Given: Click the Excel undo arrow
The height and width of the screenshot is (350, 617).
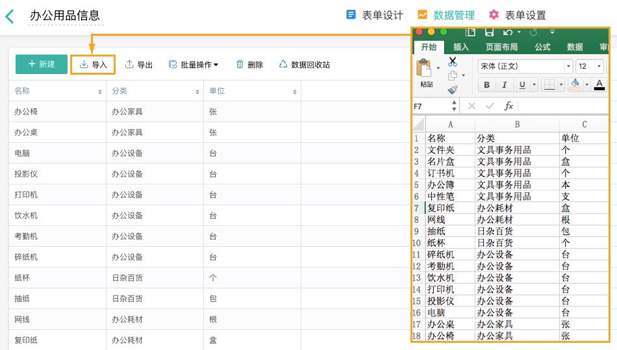Looking at the screenshot, I should [x=507, y=32].
